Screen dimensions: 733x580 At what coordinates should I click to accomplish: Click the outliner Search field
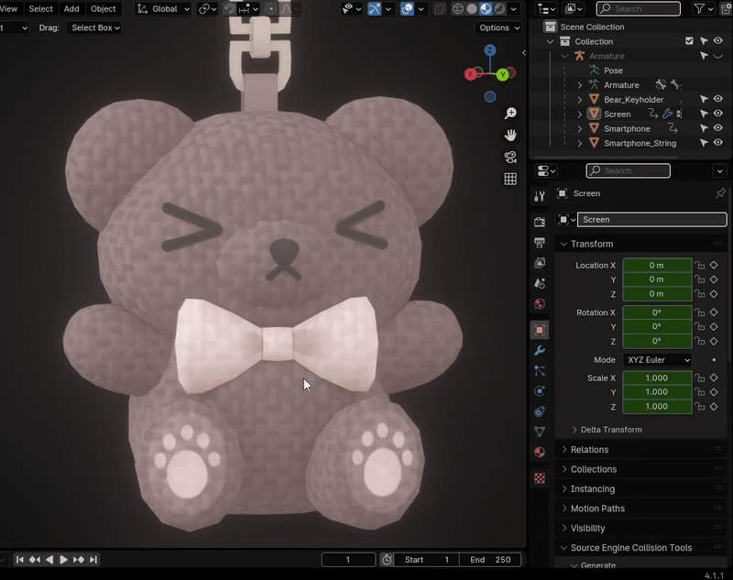pos(639,9)
